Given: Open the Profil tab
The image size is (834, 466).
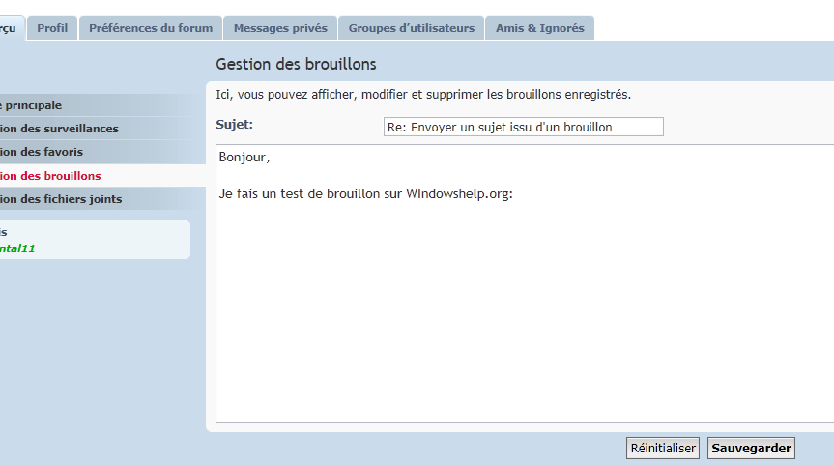Looking at the screenshot, I should [52, 28].
